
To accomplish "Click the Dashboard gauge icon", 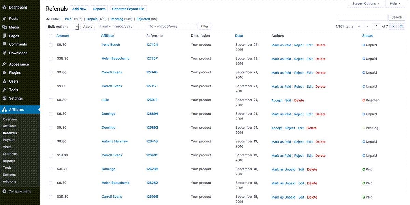I will point(4,7).
